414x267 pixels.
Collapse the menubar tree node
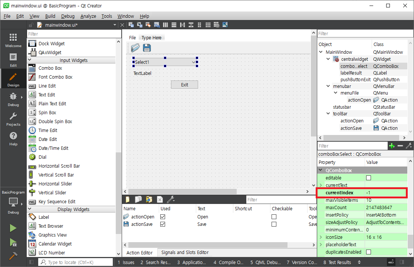click(328, 86)
